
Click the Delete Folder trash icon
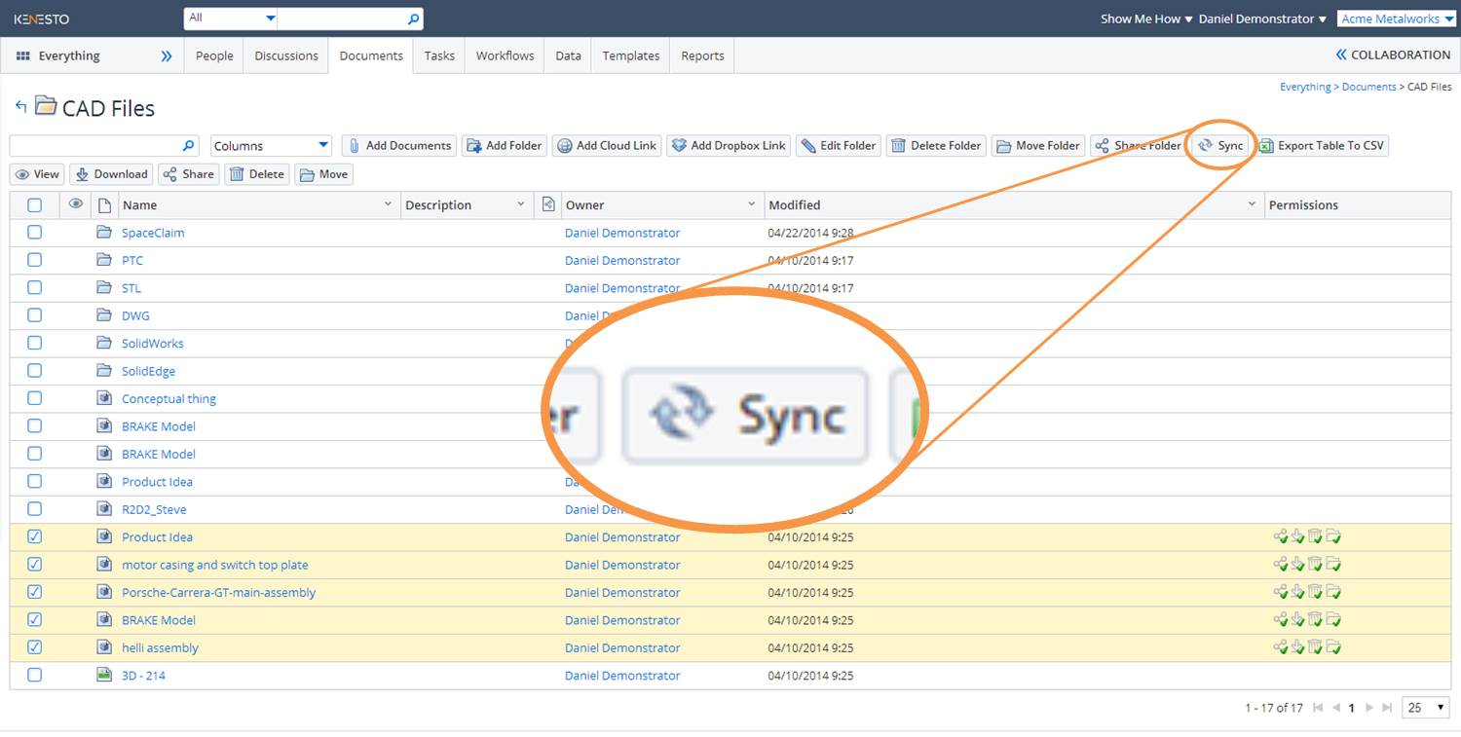[898, 145]
